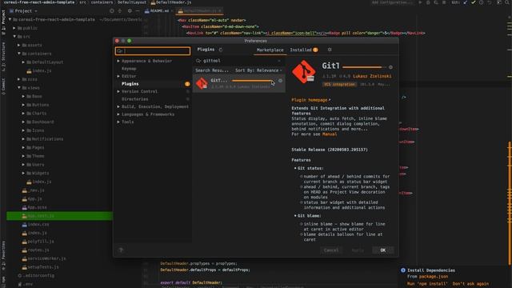Open the Dashboard folder under views
512x288 pixels.
(x=40, y=122)
